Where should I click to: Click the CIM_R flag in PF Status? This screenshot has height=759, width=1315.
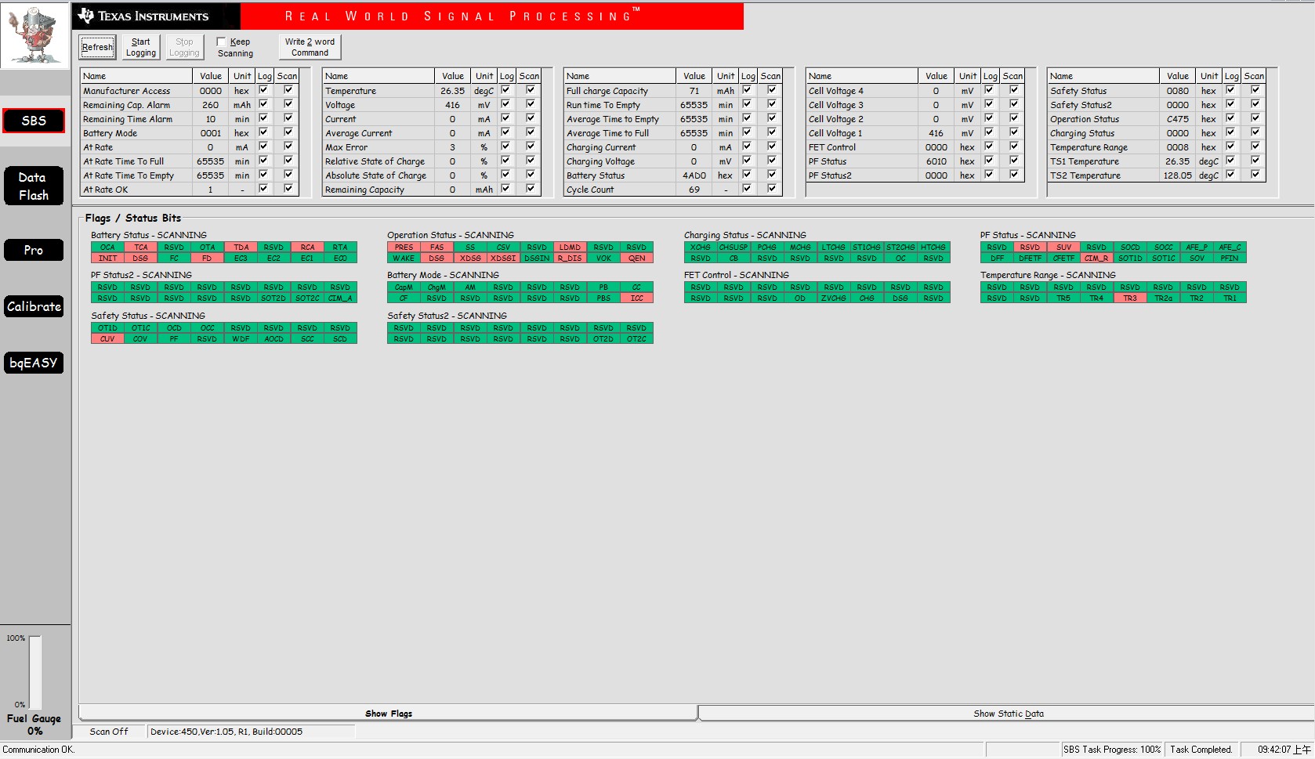(1096, 258)
